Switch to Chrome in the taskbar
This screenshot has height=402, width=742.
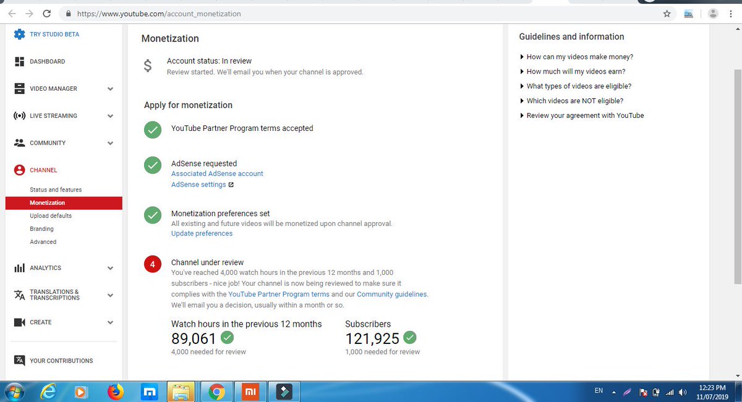point(216,392)
